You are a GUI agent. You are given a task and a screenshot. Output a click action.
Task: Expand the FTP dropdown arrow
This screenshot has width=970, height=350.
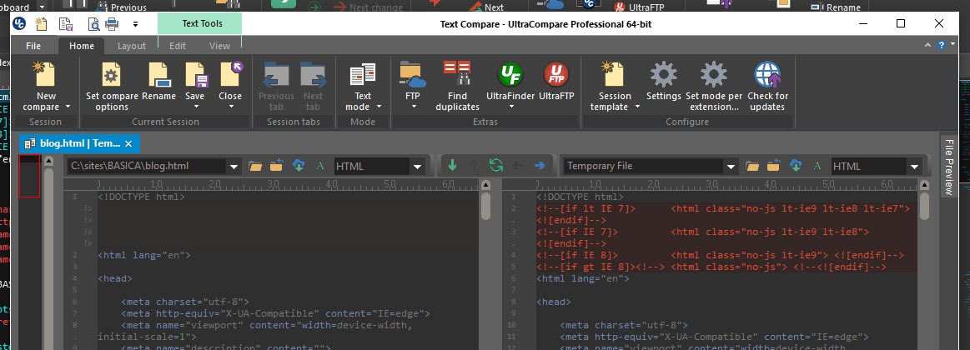(x=413, y=107)
